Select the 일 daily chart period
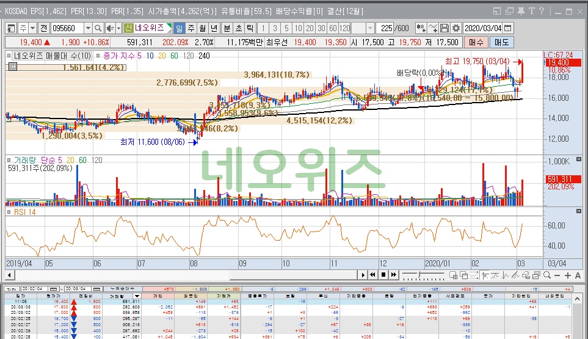Image resolution: width=588 pixels, height=339 pixels. coord(180,28)
